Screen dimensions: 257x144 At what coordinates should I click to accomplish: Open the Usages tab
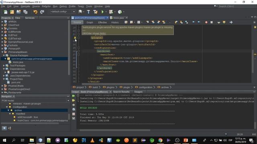point(138,92)
